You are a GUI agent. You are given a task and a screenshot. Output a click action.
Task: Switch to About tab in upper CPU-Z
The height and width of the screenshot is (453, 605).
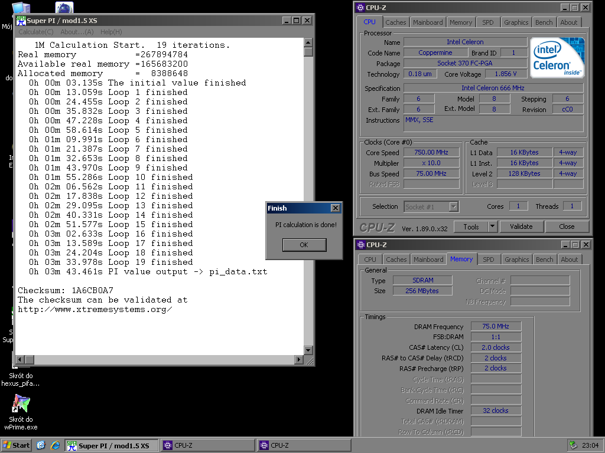569,22
